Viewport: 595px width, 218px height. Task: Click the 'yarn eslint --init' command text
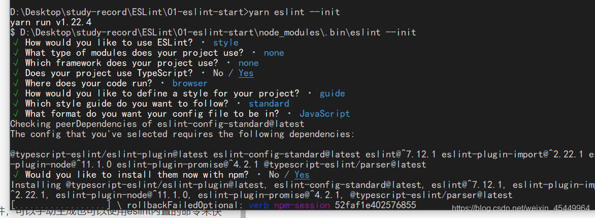point(294,12)
